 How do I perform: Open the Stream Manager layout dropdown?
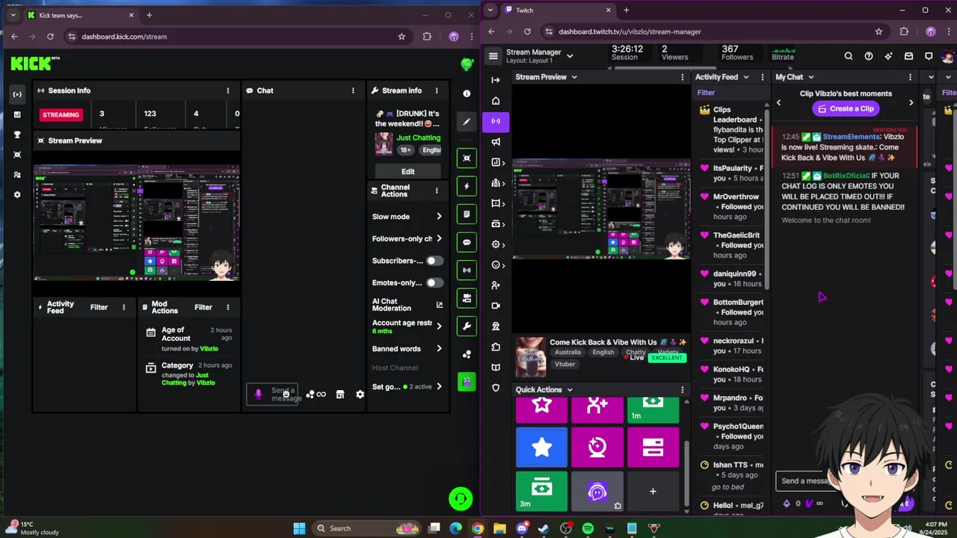coord(570,56)
